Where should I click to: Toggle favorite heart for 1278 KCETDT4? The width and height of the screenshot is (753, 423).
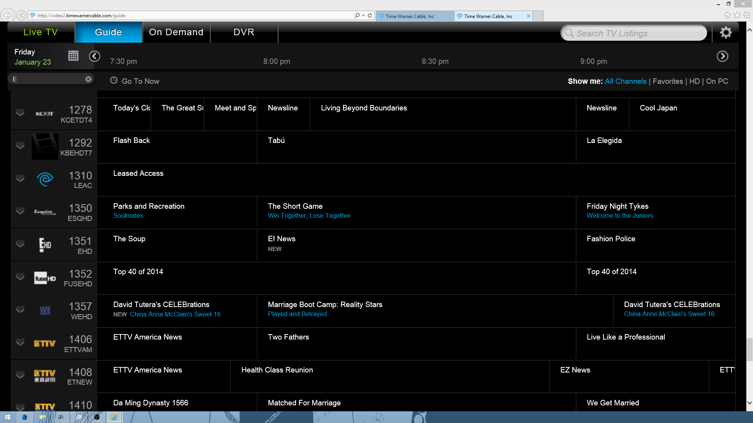[x=20, y=113]
